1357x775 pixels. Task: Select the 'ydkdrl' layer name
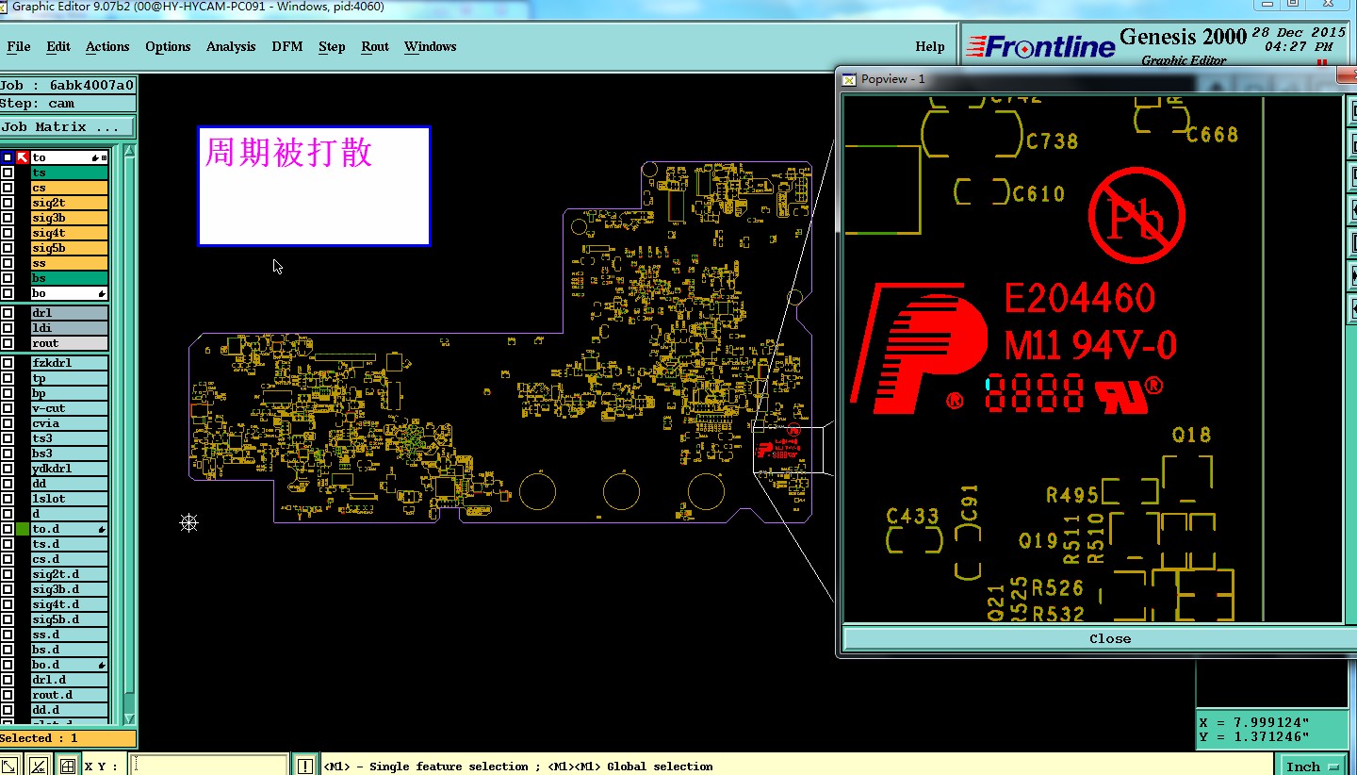click(69, 469)
